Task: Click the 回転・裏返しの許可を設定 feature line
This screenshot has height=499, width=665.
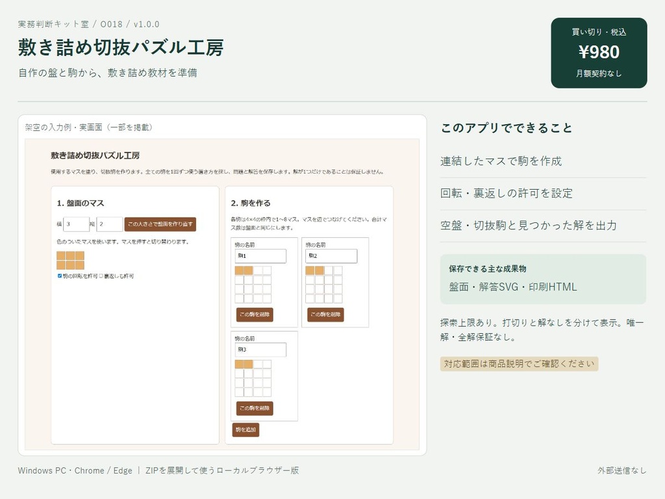Action: (x=507, y=194)
